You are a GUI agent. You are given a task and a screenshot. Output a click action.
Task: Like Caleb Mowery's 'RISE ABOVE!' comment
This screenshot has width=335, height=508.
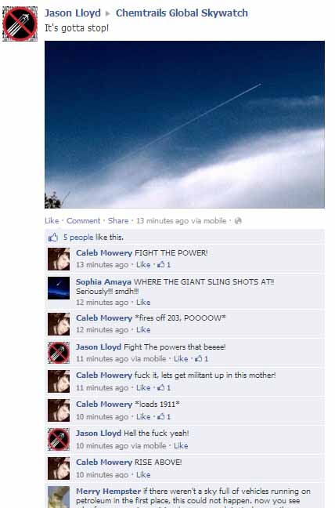click(143, 474)
